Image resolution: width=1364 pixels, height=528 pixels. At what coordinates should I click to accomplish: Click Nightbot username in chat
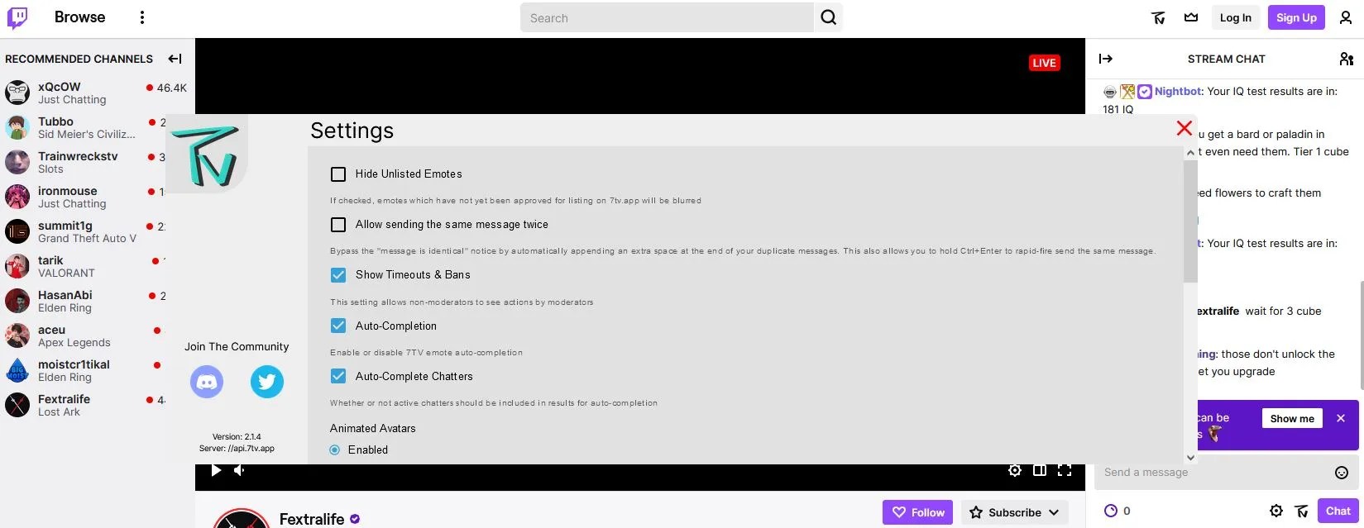click(x=1178, y=92)
